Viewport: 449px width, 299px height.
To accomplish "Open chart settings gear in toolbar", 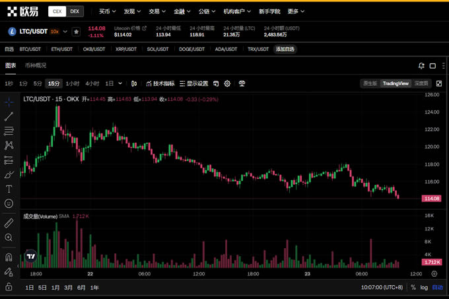I will pos(227,84).
